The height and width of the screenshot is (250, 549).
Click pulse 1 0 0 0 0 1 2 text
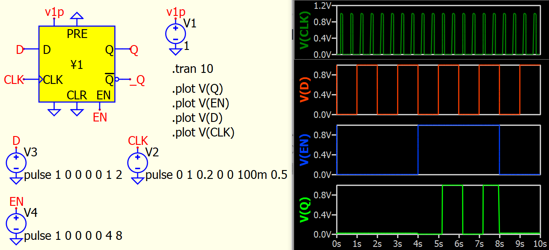click(73, 175)
